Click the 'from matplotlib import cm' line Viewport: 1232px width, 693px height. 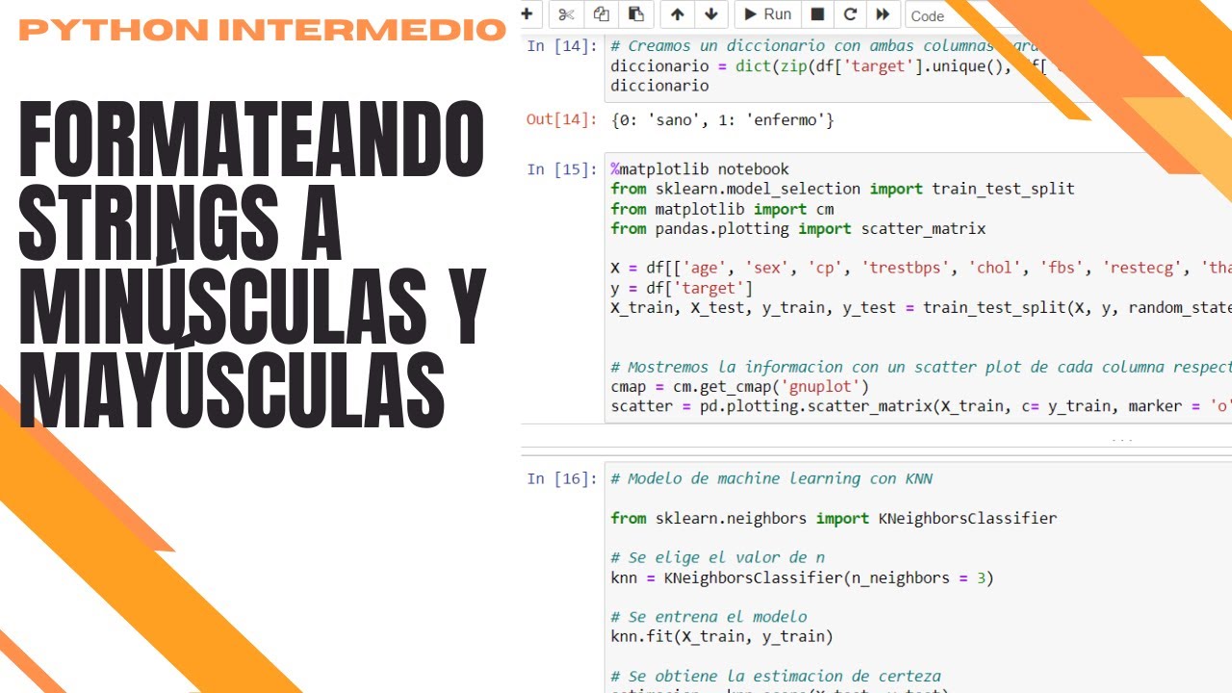(722, 209)
